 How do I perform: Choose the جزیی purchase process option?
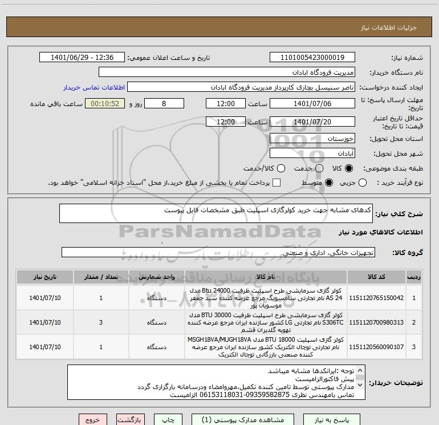coord(363,183)
